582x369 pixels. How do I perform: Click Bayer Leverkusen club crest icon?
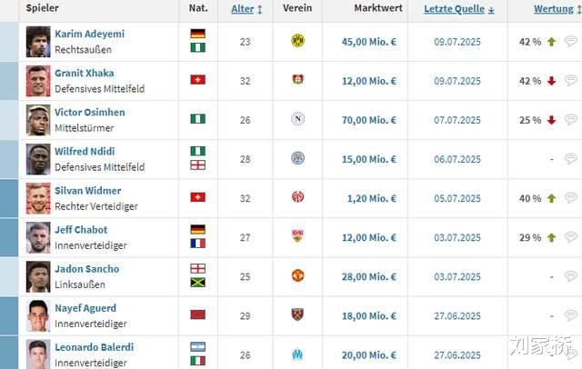click(x=297, y=80)
